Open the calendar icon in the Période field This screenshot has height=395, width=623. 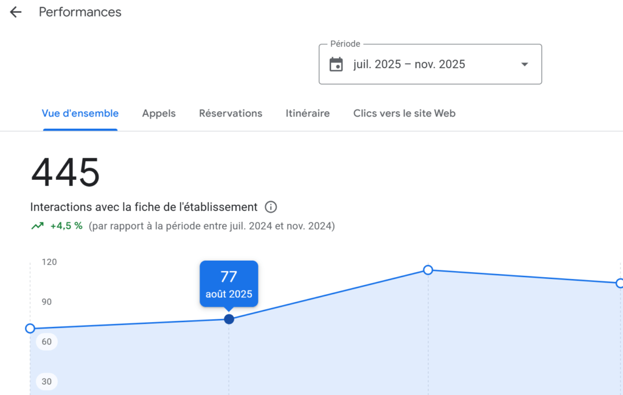click(x=337, y=64)
